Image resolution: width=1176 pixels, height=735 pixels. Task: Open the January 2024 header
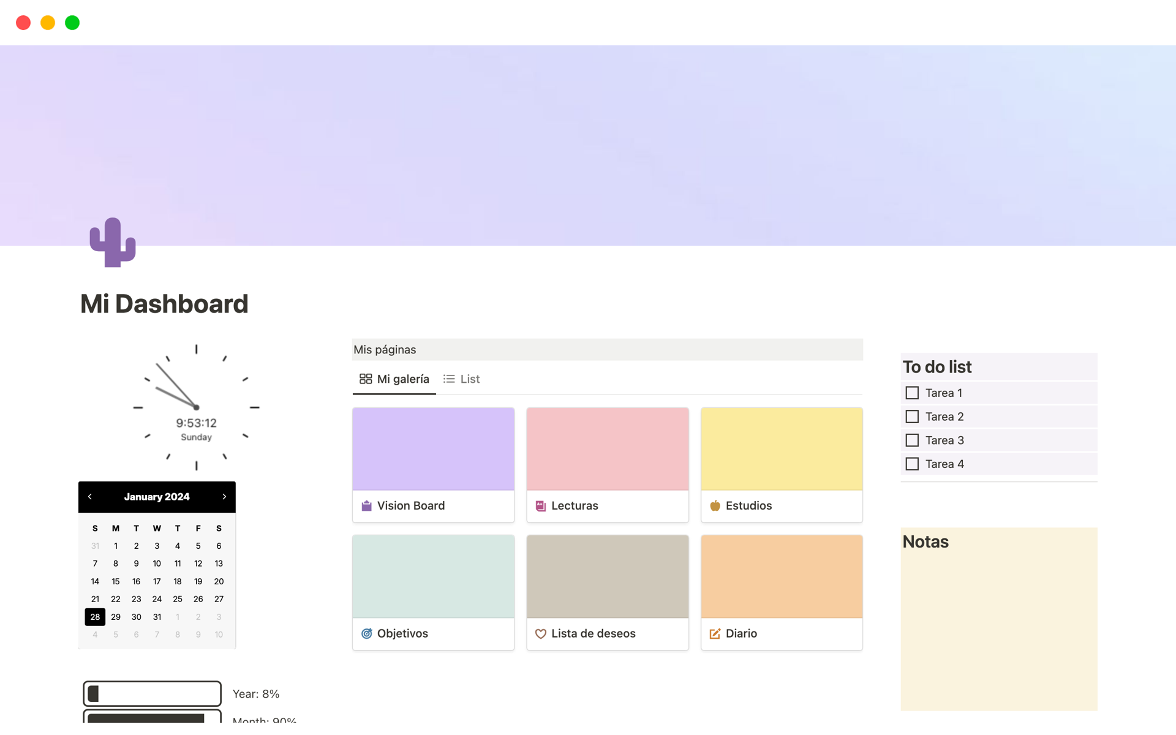click(157, 497)
